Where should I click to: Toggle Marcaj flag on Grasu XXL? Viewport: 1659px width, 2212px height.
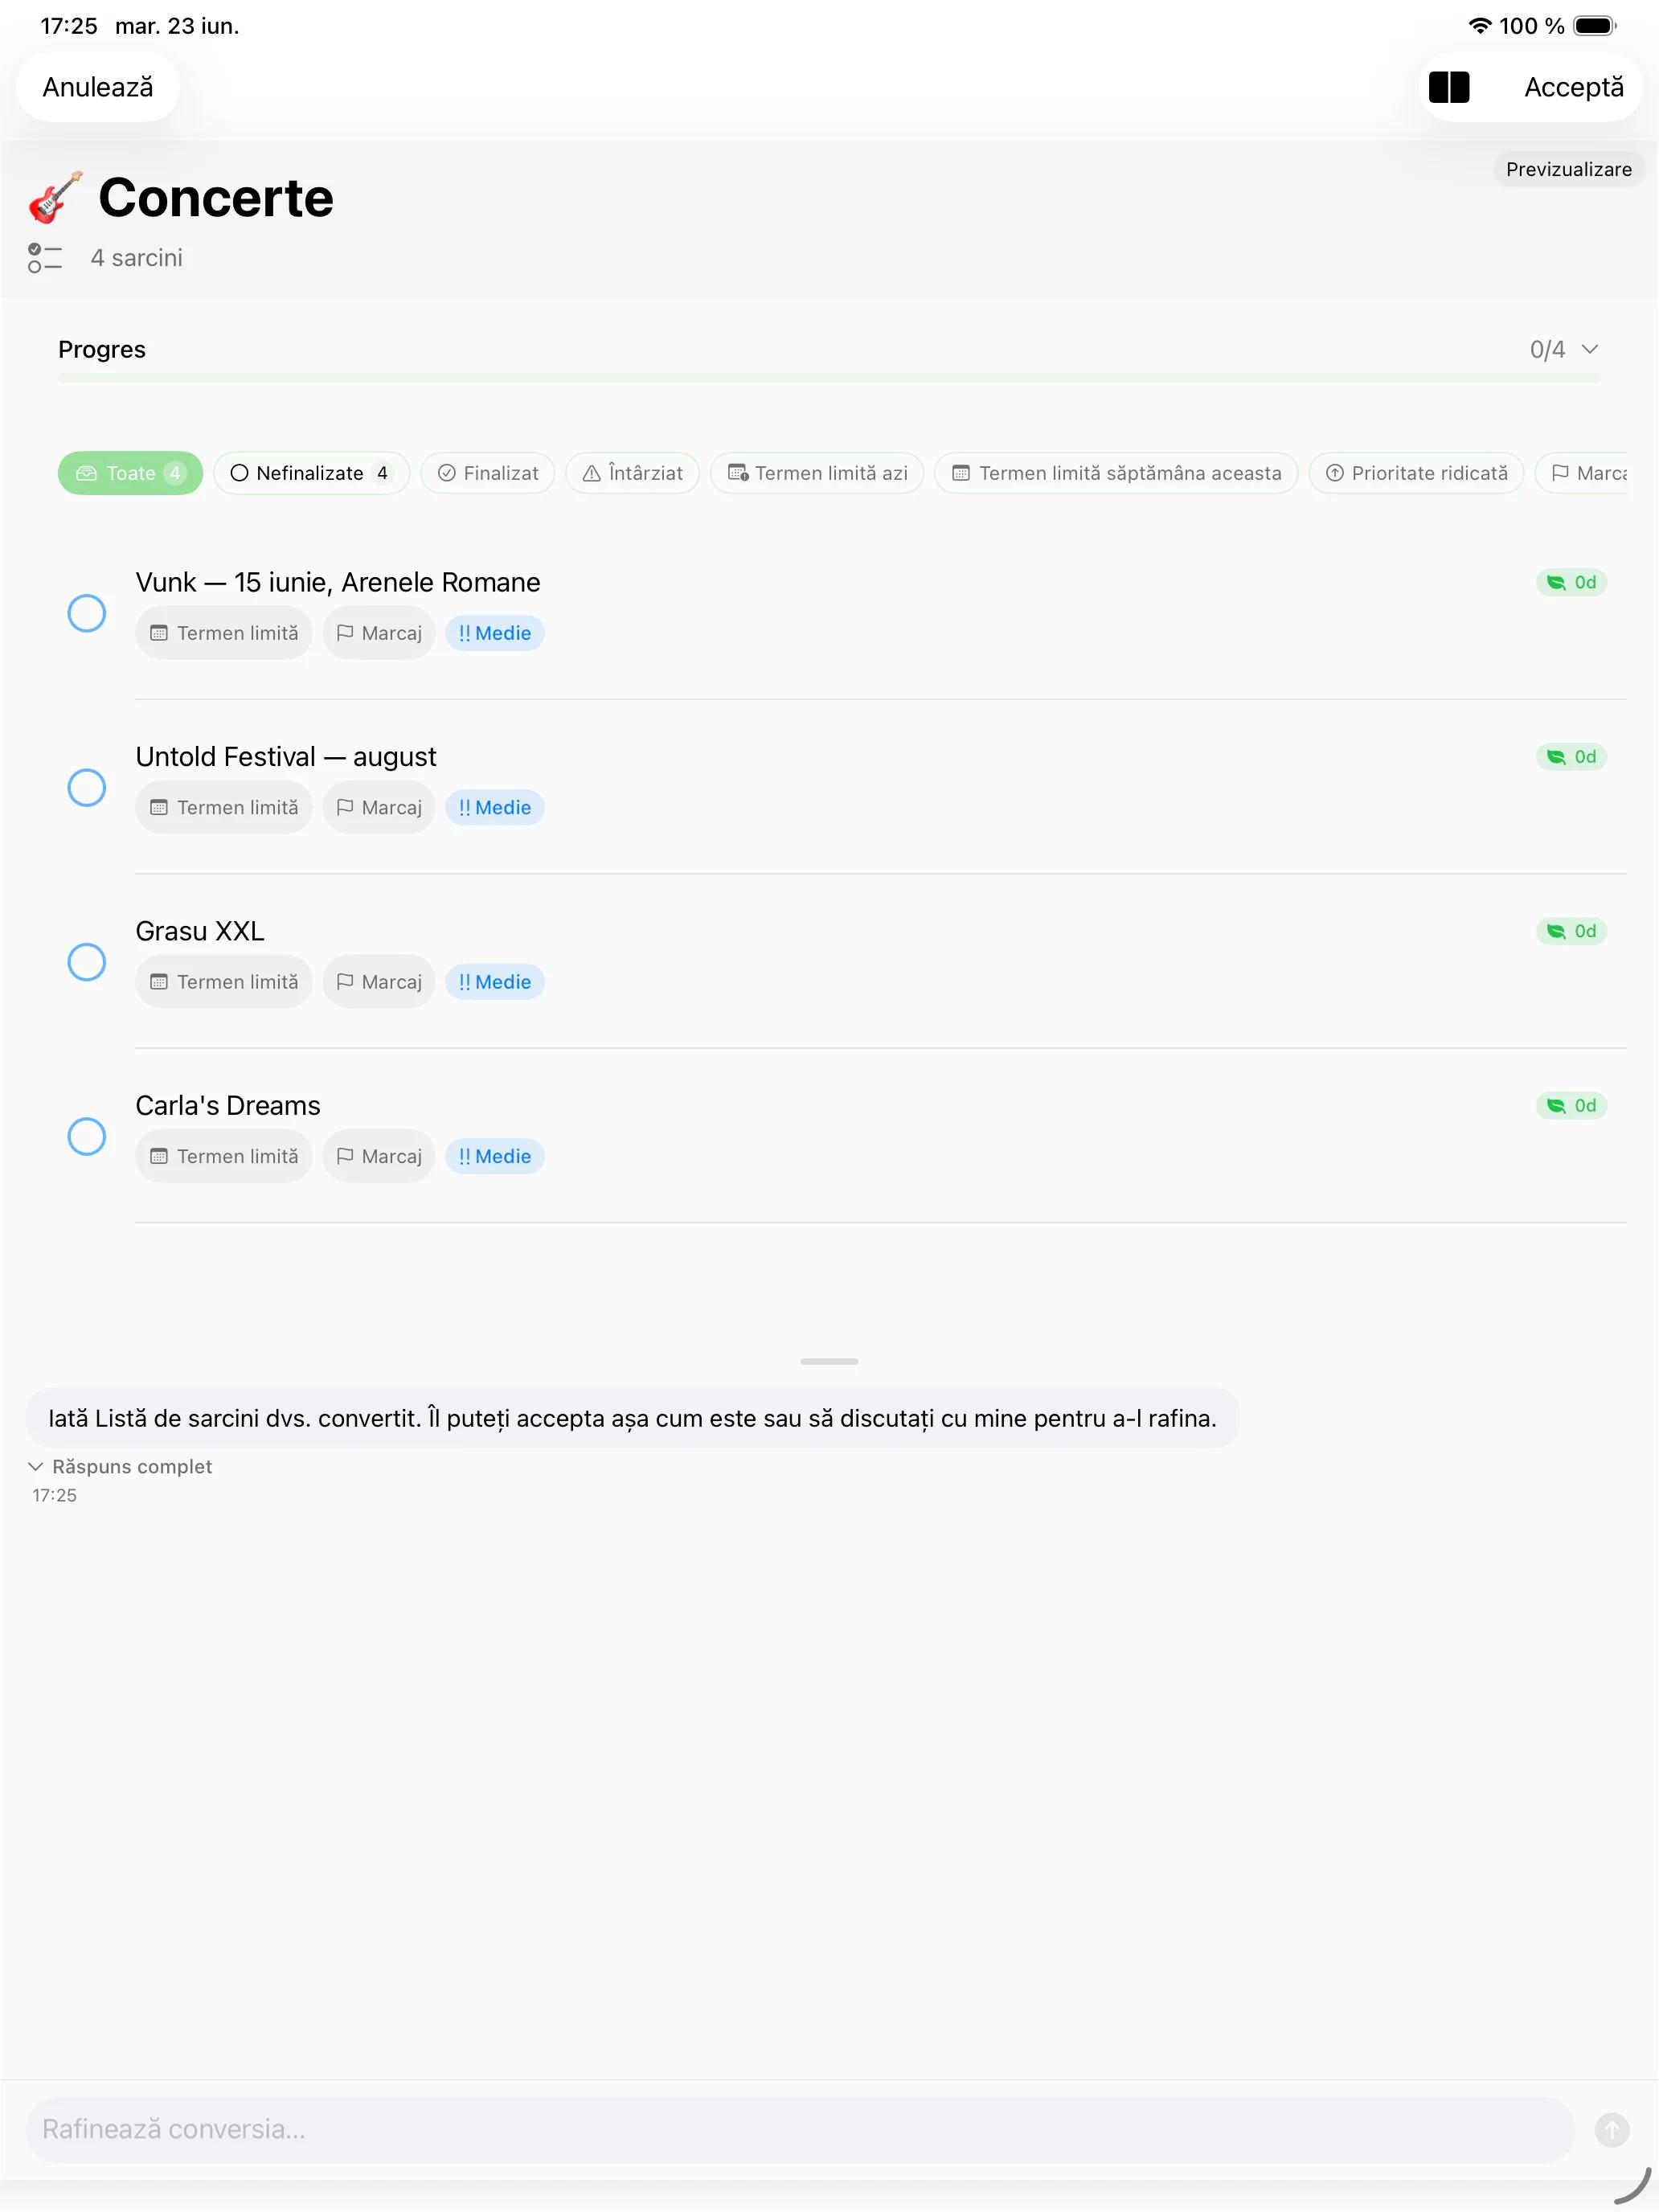pos(379,982)
